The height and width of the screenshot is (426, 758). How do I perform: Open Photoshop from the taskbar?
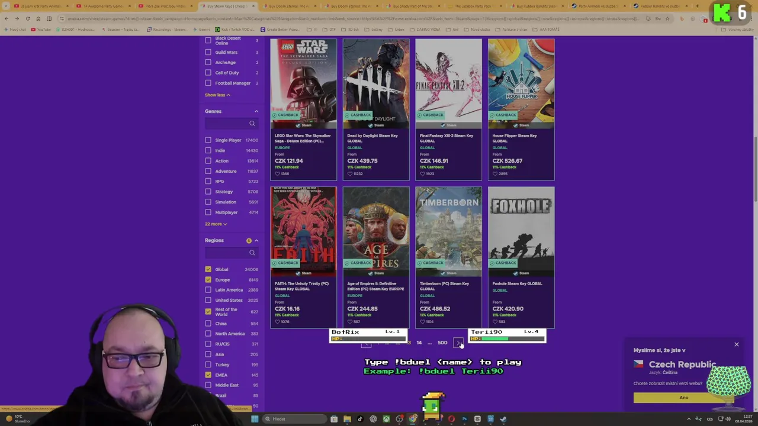pyautogui.click(x=464, y=419)
